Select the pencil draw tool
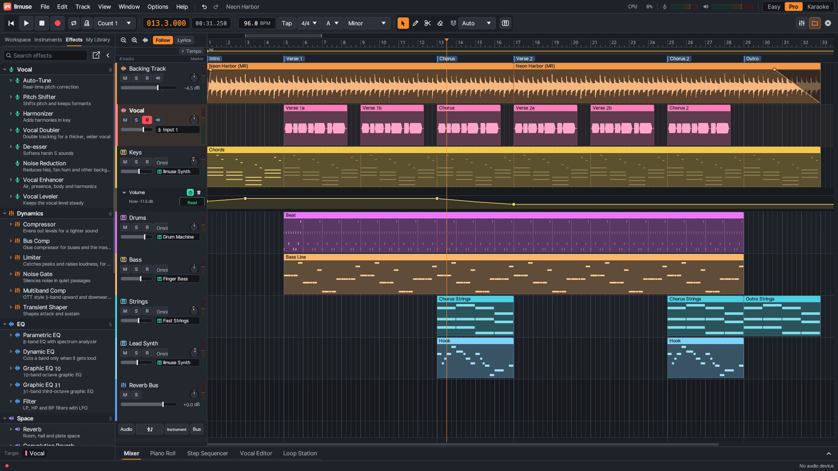This screenshot has height=471, width=838. tap(415, 23)
